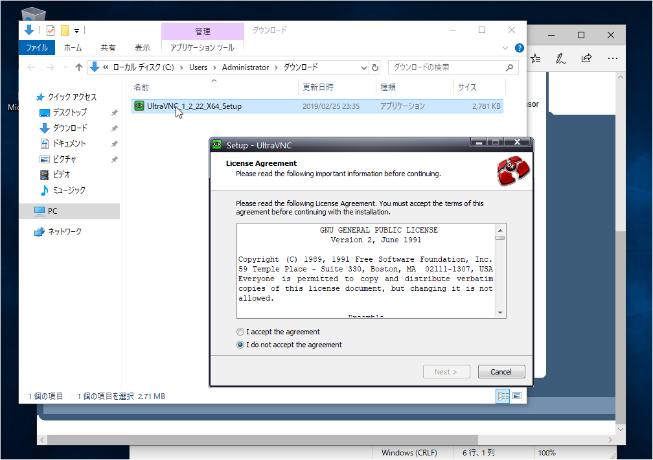Switch to the 表示 ribbon tab
The width and height of the screenshot is (653, 460).
click(x=143, y=48)
